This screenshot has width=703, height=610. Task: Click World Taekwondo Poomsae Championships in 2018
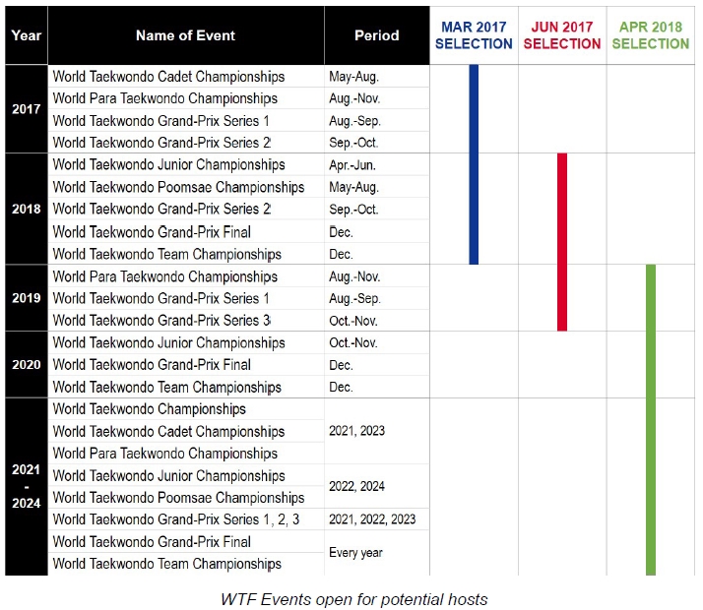point(178,187)
